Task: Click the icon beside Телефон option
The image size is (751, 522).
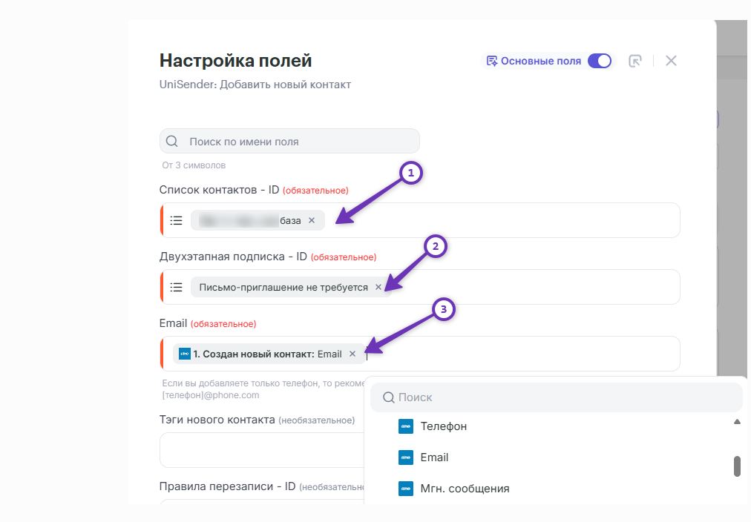Action: coord(406,426)
